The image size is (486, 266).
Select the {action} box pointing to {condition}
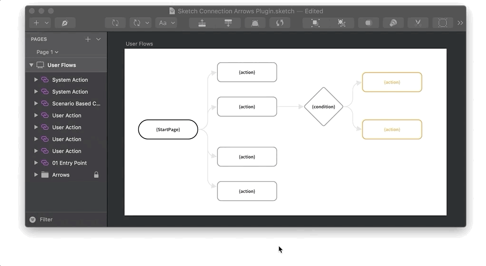(247, 106)
